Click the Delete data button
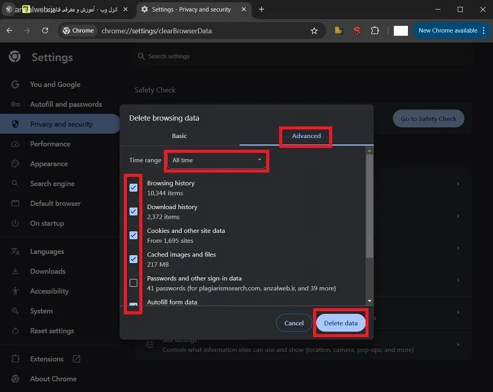Viewport: 493px width, 392px height. click(x=341, y=323)
